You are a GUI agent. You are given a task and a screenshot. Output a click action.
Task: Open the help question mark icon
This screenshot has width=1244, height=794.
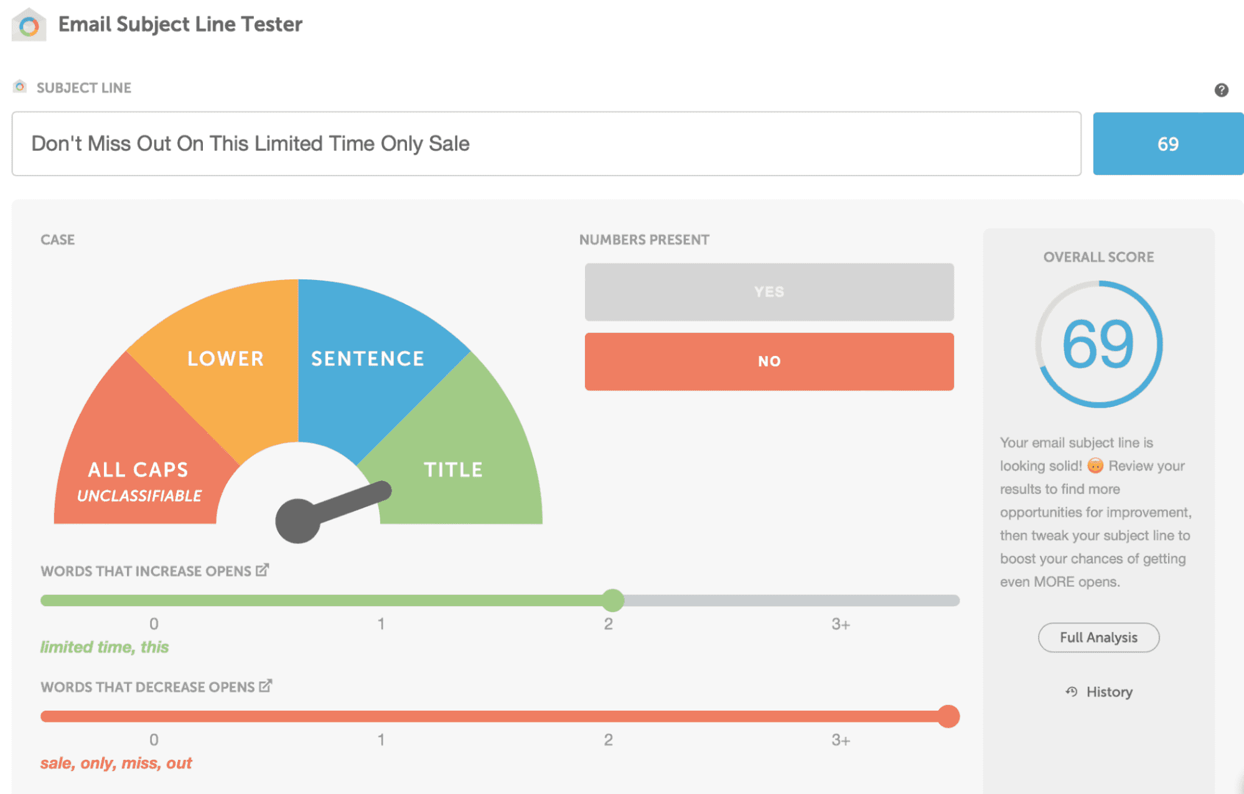1221,90
